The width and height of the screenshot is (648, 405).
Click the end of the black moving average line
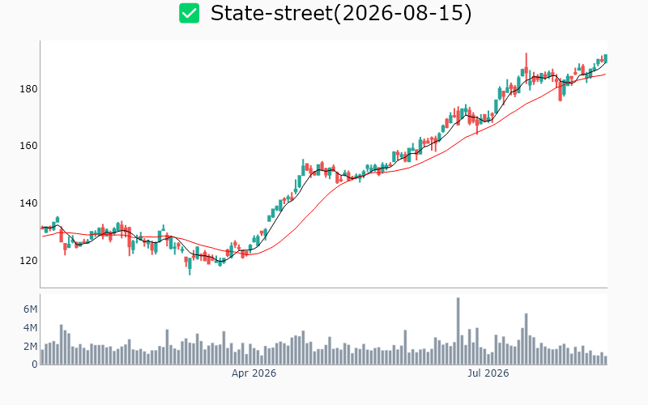[x=606, y=62]
